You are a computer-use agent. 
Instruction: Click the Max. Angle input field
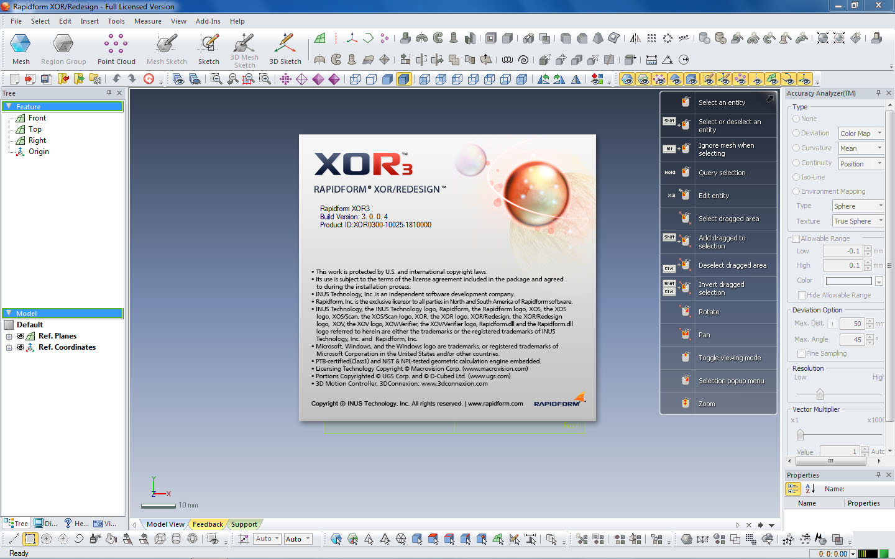click(852, 340)
